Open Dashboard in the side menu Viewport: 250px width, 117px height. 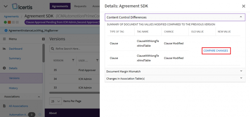(15, 49)
